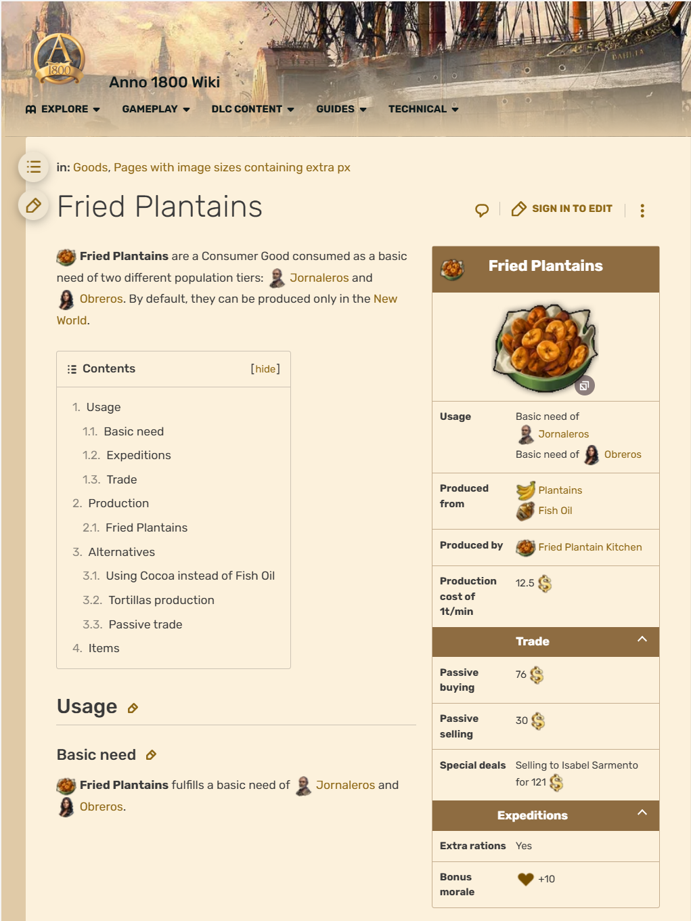Image resolution: width=691 pixels, height=921 pixels.
Task: Open the Guides menu
Action: 342,109
